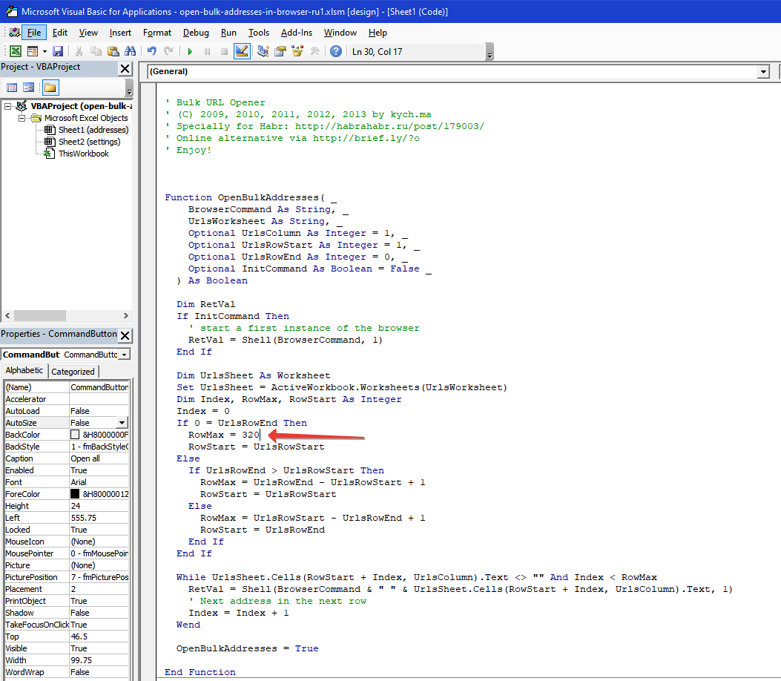This screenshot has height=681, width=781.
Task: Expand the CommandButton object selector dropdown
Action: tap(123, 355)
